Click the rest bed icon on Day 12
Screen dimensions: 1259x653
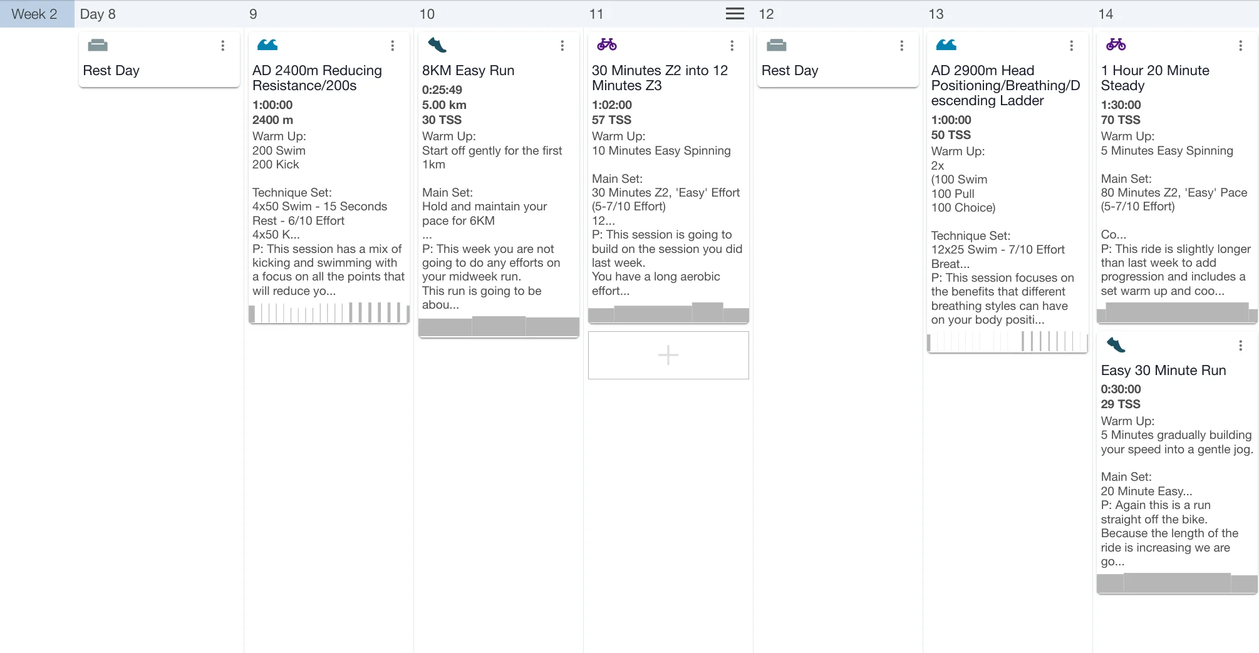[776, 45]
